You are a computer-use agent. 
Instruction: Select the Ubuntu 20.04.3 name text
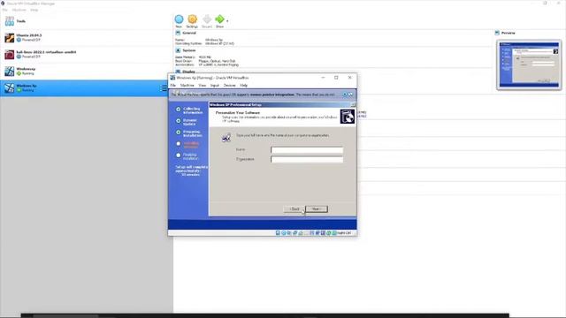coord(29,35)
